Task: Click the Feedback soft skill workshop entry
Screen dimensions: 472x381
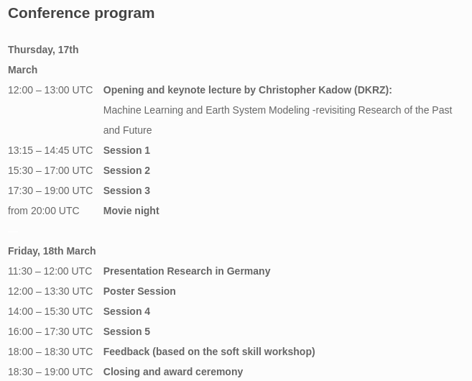Action: (x=208, y=352)
